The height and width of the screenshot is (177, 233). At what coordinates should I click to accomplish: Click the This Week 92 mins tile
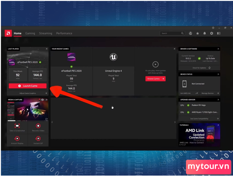[x=18, y=75]
